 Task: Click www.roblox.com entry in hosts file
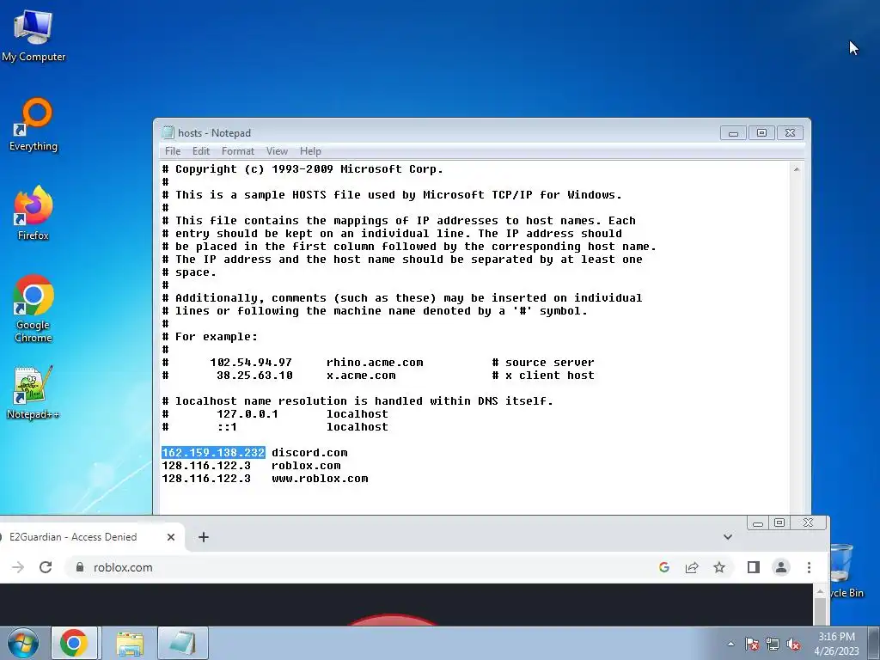(x=320, y=478)
